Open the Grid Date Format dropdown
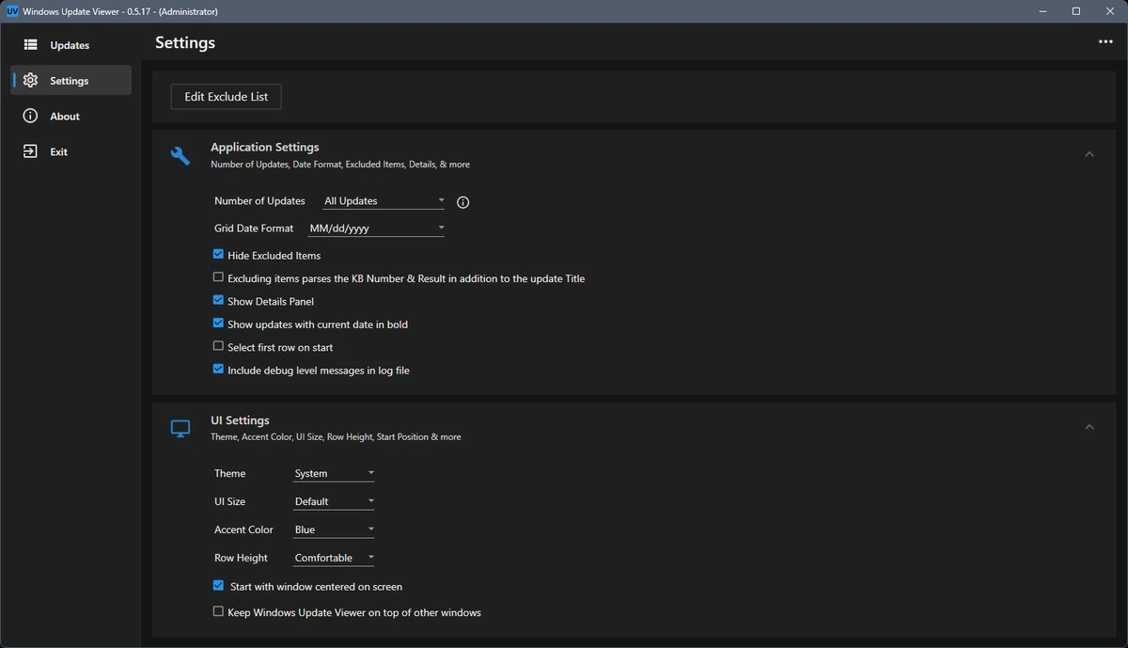Viewport: 1128px width, 648px height. point(376,229)
